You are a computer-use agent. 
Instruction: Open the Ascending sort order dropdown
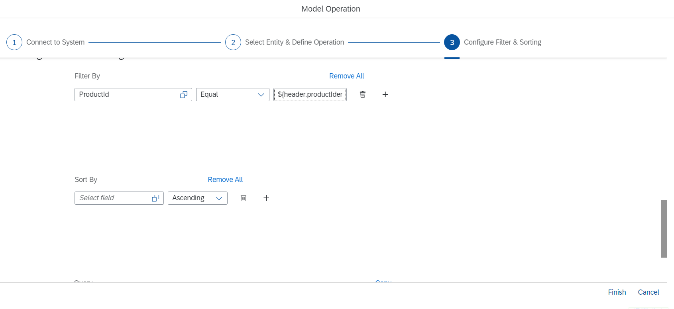(x=219, y=198)
